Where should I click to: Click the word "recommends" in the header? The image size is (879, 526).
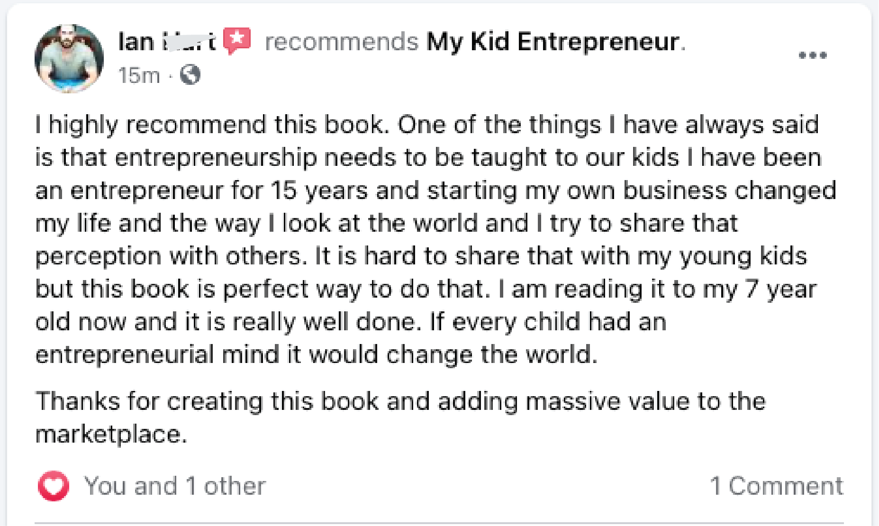341,42
